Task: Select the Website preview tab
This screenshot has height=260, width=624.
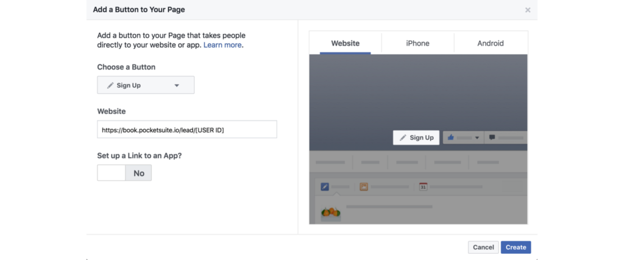Action: pyautogui.click(x=346, y=43)
